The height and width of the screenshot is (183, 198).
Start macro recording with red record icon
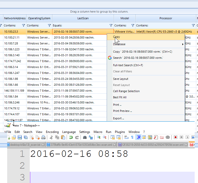point(175,137)
